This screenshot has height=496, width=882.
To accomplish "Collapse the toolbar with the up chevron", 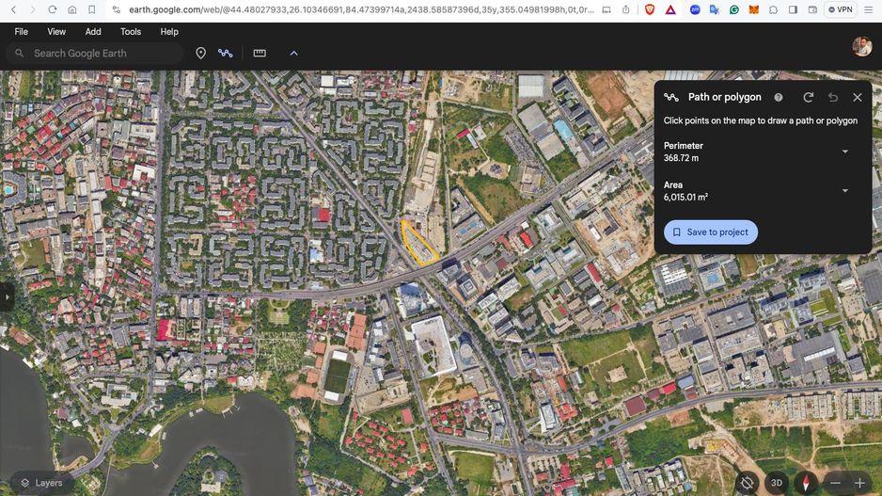I will click(293, 54).
